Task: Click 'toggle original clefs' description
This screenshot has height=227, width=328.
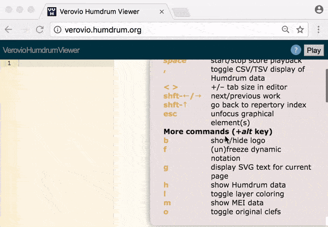Action: 246,212
